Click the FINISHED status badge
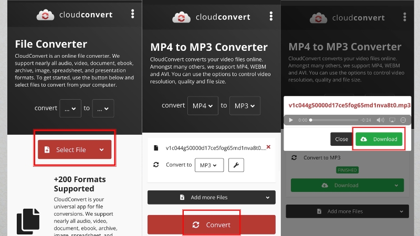This screenshot has width=420, height=236. [x=347, y=170]
